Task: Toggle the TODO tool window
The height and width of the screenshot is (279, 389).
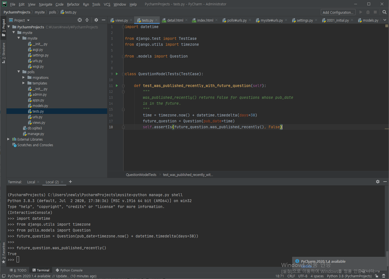Action: pyautogui.click(x=18, y=270)
